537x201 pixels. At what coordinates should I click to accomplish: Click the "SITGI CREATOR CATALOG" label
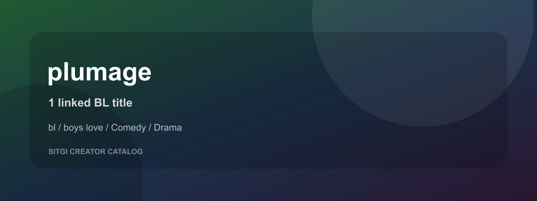(96, 152)
